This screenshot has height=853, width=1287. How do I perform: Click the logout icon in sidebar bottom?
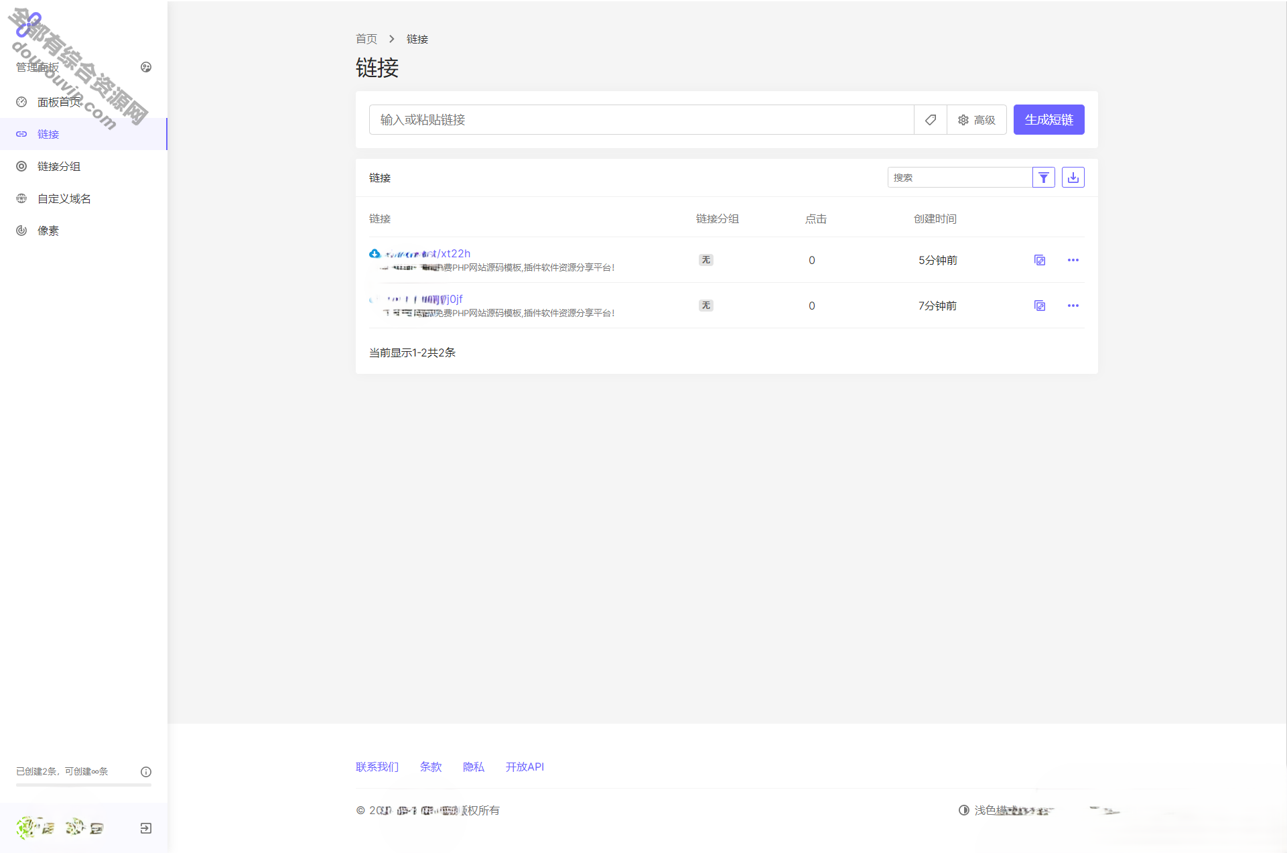tap(146, 828)
